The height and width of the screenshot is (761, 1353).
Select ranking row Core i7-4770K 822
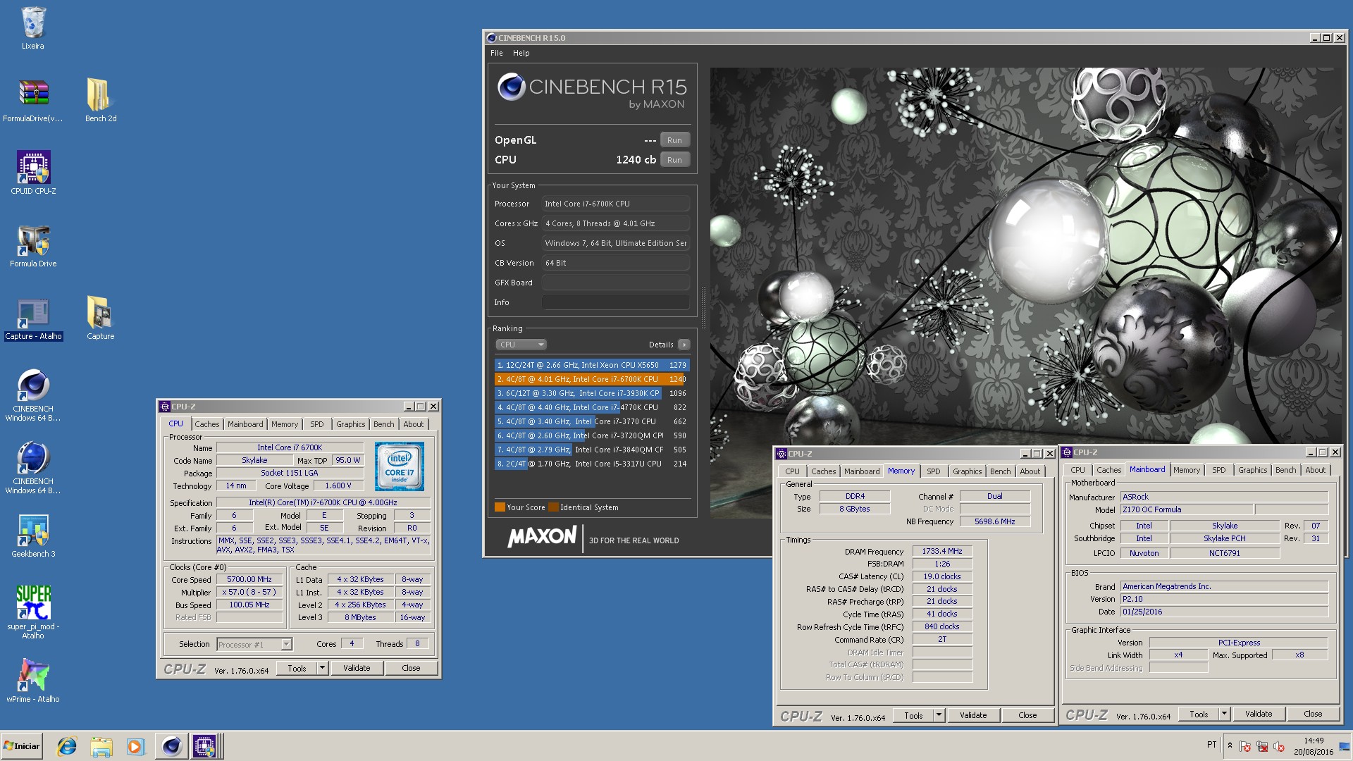(x=592, y=407)
